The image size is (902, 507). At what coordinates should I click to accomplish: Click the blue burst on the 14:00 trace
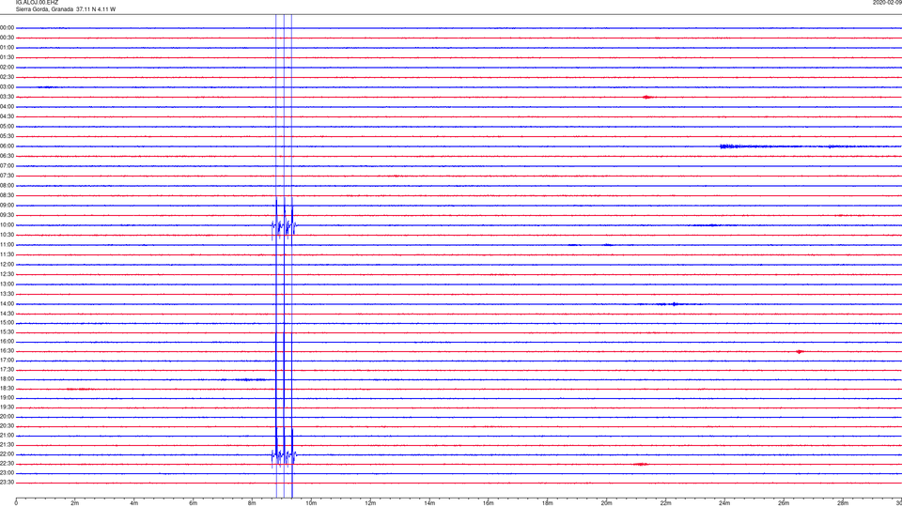click(x=675, y=304)
